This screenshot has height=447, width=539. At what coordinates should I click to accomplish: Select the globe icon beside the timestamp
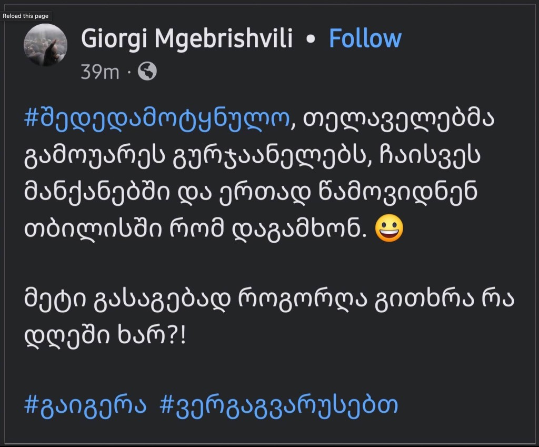(x=146, y=71)
